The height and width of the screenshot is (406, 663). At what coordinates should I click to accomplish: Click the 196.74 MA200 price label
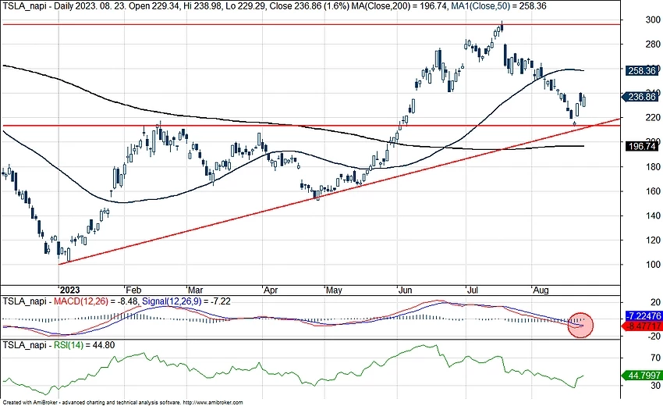tap(642, 147)
